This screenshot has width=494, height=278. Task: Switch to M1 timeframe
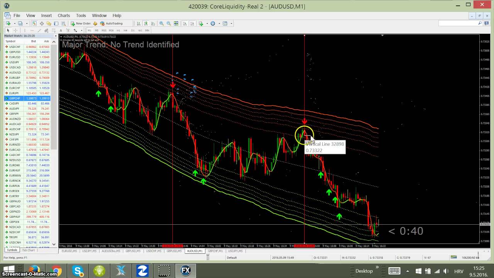[90, 31]
